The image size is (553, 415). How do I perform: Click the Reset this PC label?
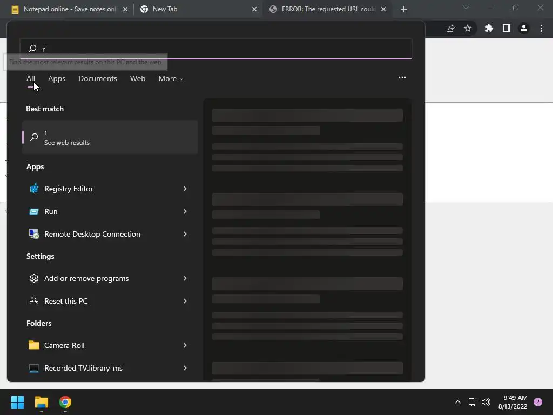click(66, 301)
